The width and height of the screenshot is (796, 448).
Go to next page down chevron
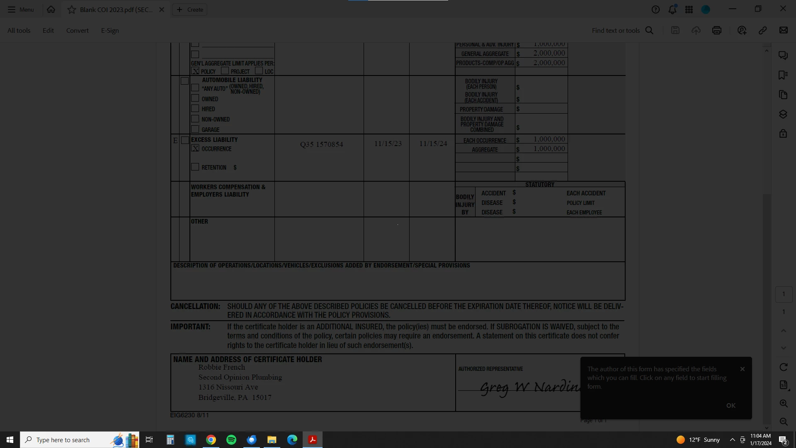pyautogui.click(x=783, y=348)
